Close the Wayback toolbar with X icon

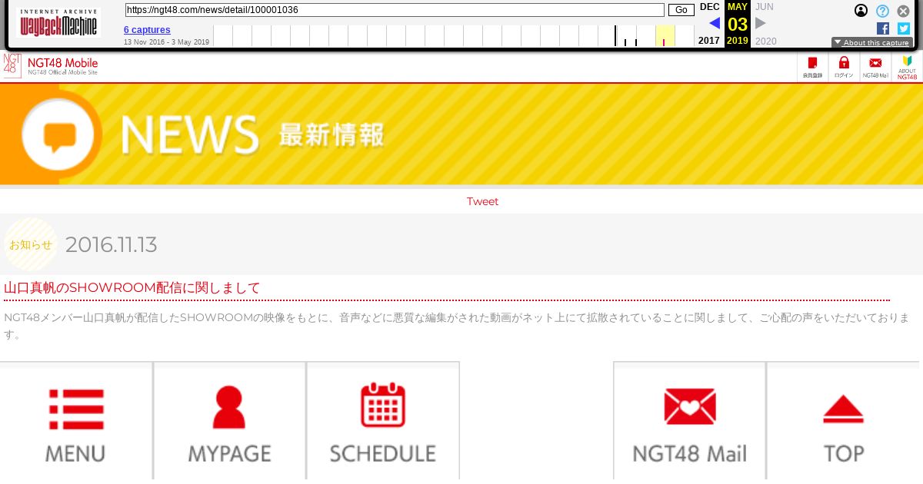click(x=904, y=11)
